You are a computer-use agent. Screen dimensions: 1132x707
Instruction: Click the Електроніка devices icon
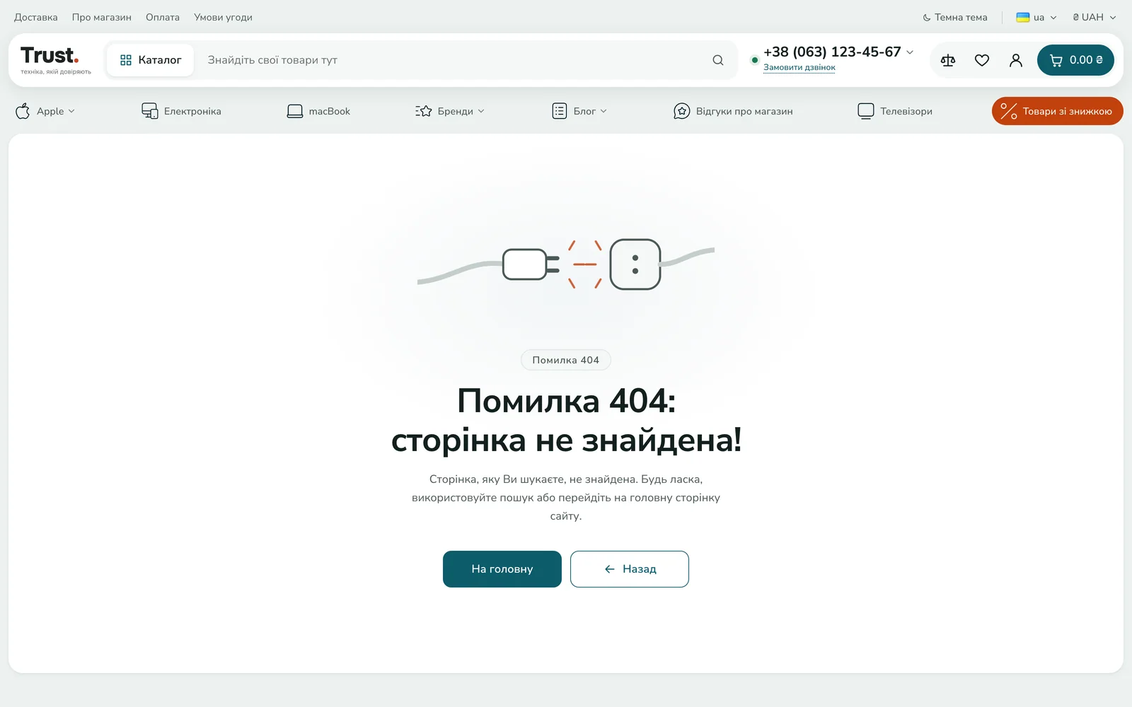pyautogui.click(x=149, y=111)
